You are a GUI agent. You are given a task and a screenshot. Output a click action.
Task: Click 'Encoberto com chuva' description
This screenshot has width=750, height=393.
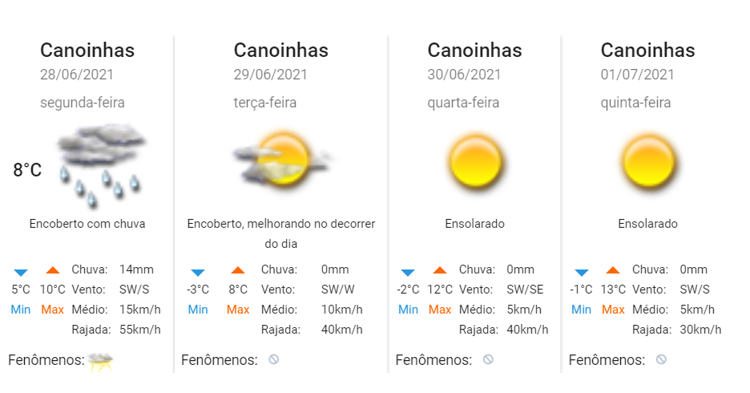coord(87,224)
